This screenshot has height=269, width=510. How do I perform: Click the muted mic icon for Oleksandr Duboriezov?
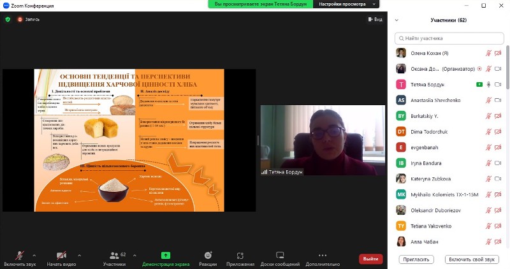[488, 210]
